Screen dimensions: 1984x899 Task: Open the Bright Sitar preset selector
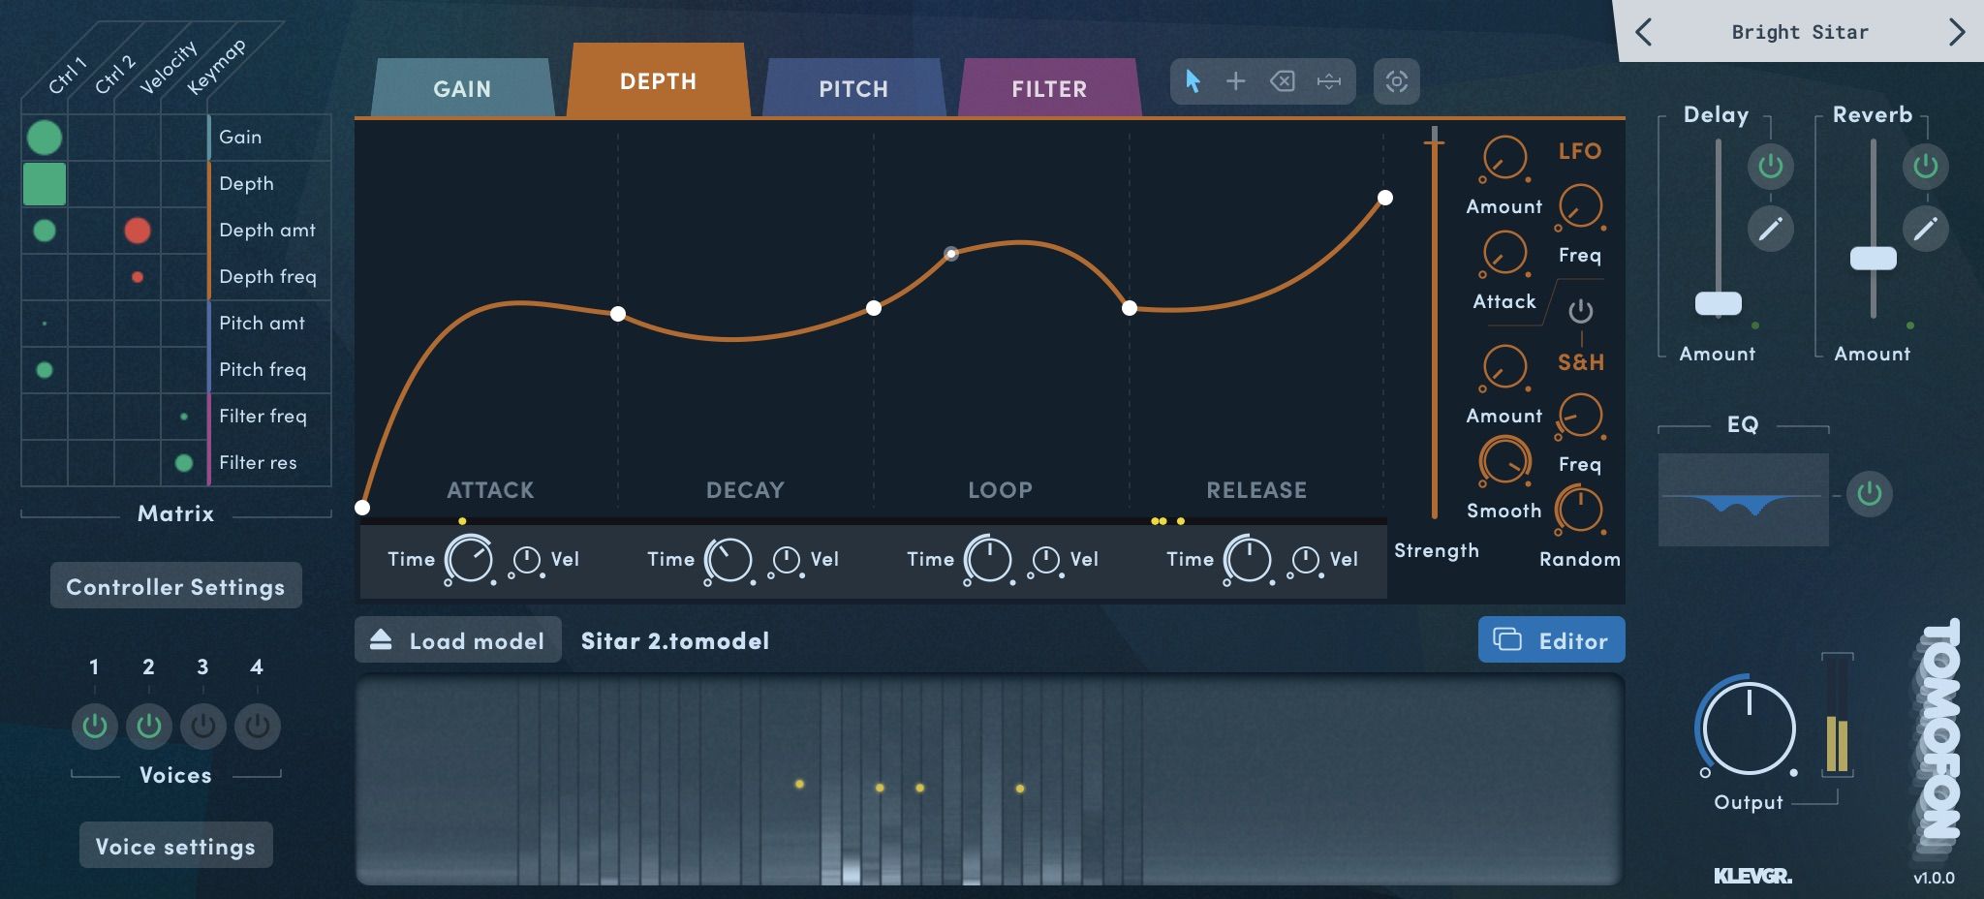tap(1800, 31)
